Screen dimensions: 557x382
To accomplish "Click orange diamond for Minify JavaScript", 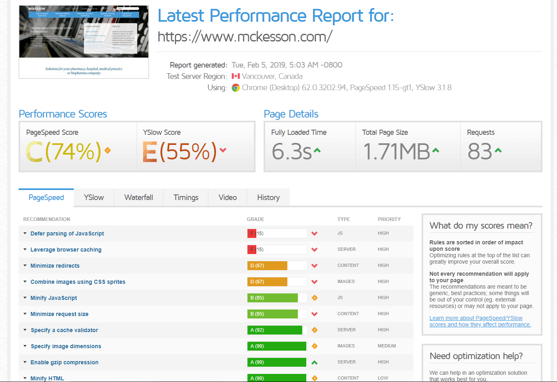I will tap(315, 298).
